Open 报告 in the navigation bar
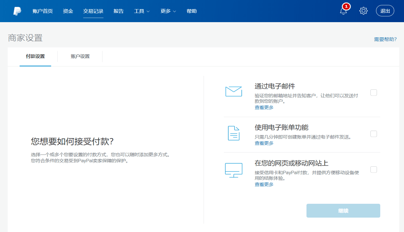This screenshot has height=232, width=404. pyautogui.click(x=118, y=11)
